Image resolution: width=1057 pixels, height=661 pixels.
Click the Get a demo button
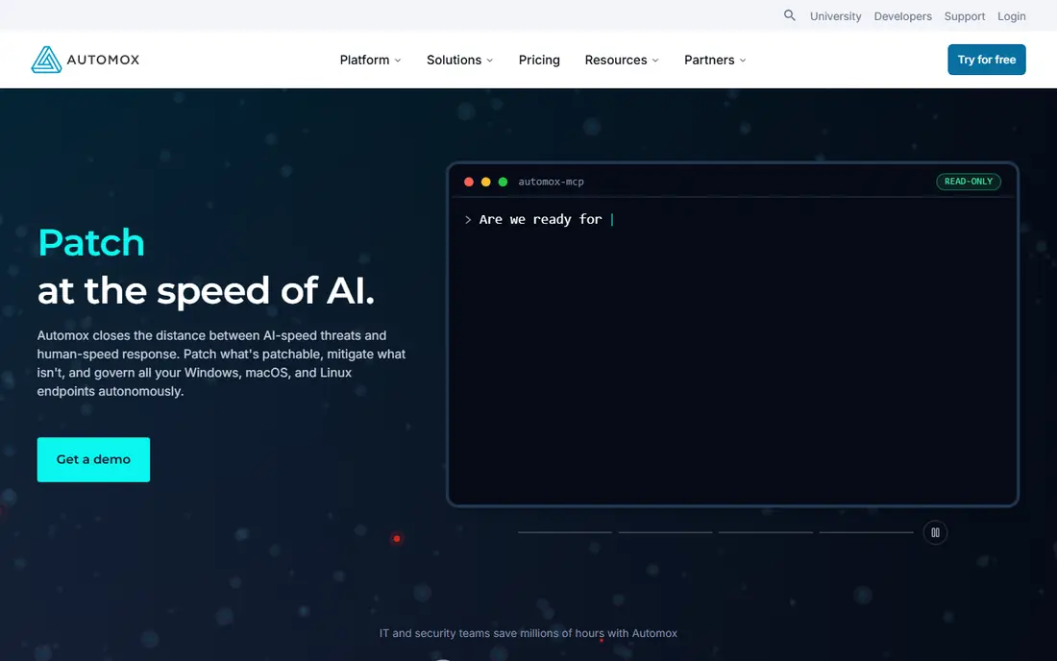[94, 459]
